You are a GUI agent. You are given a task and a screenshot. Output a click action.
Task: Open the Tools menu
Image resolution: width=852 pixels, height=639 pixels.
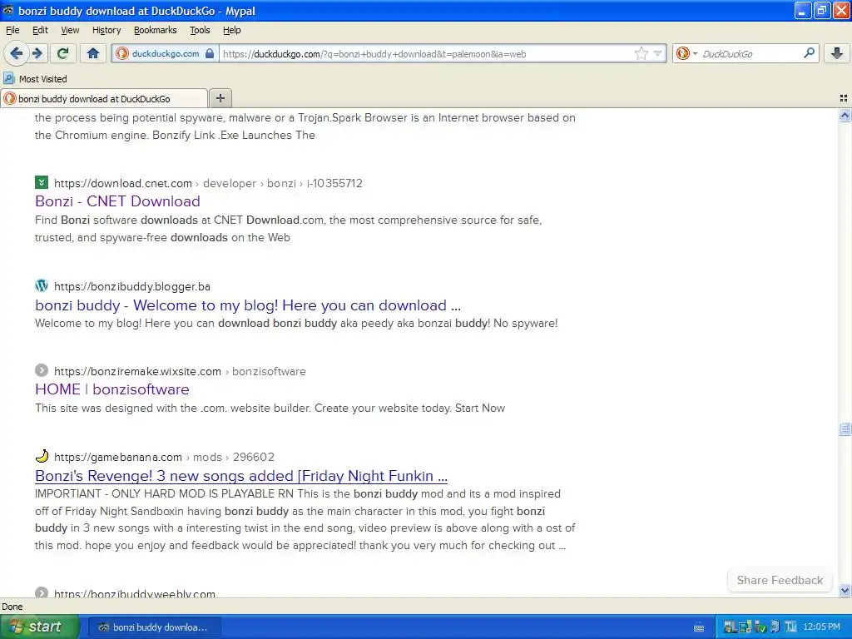pyautogui.click(x=200, y=31)
